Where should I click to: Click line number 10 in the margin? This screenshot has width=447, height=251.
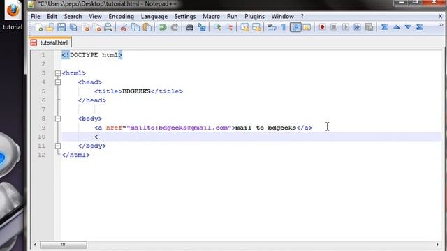point(42,137)
